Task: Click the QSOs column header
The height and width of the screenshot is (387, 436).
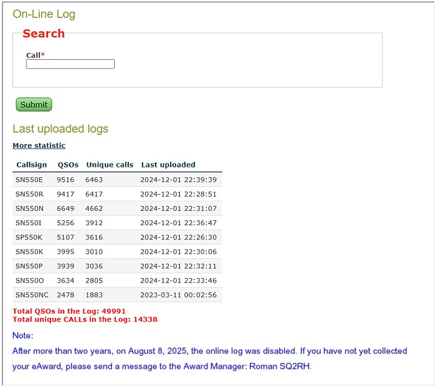Action: tap(68, 165)
